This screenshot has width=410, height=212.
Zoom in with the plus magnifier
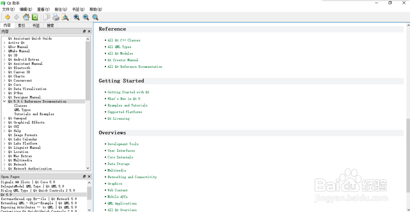click(x=77, y=17)
